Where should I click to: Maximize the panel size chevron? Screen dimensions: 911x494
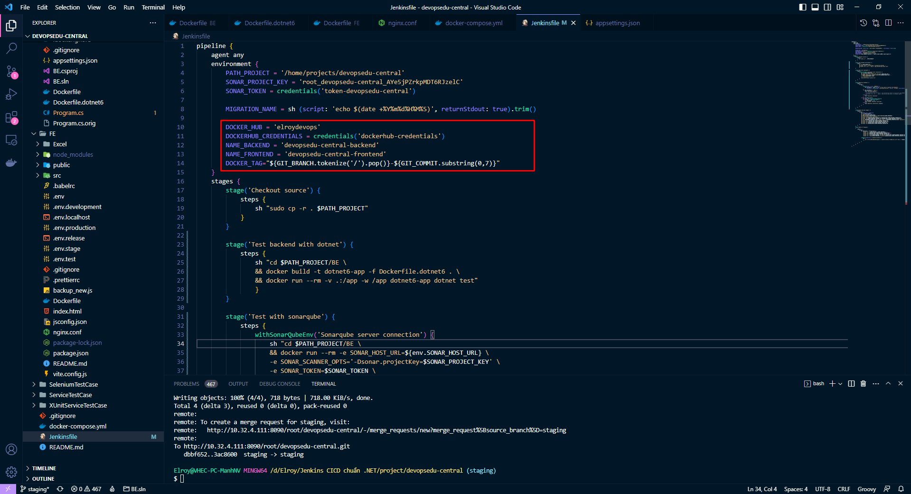pyautogui.click(x=888, y=384)
